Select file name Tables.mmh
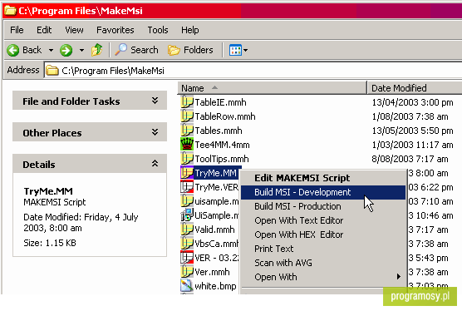 pyautogui.click(x=219, y=131)
